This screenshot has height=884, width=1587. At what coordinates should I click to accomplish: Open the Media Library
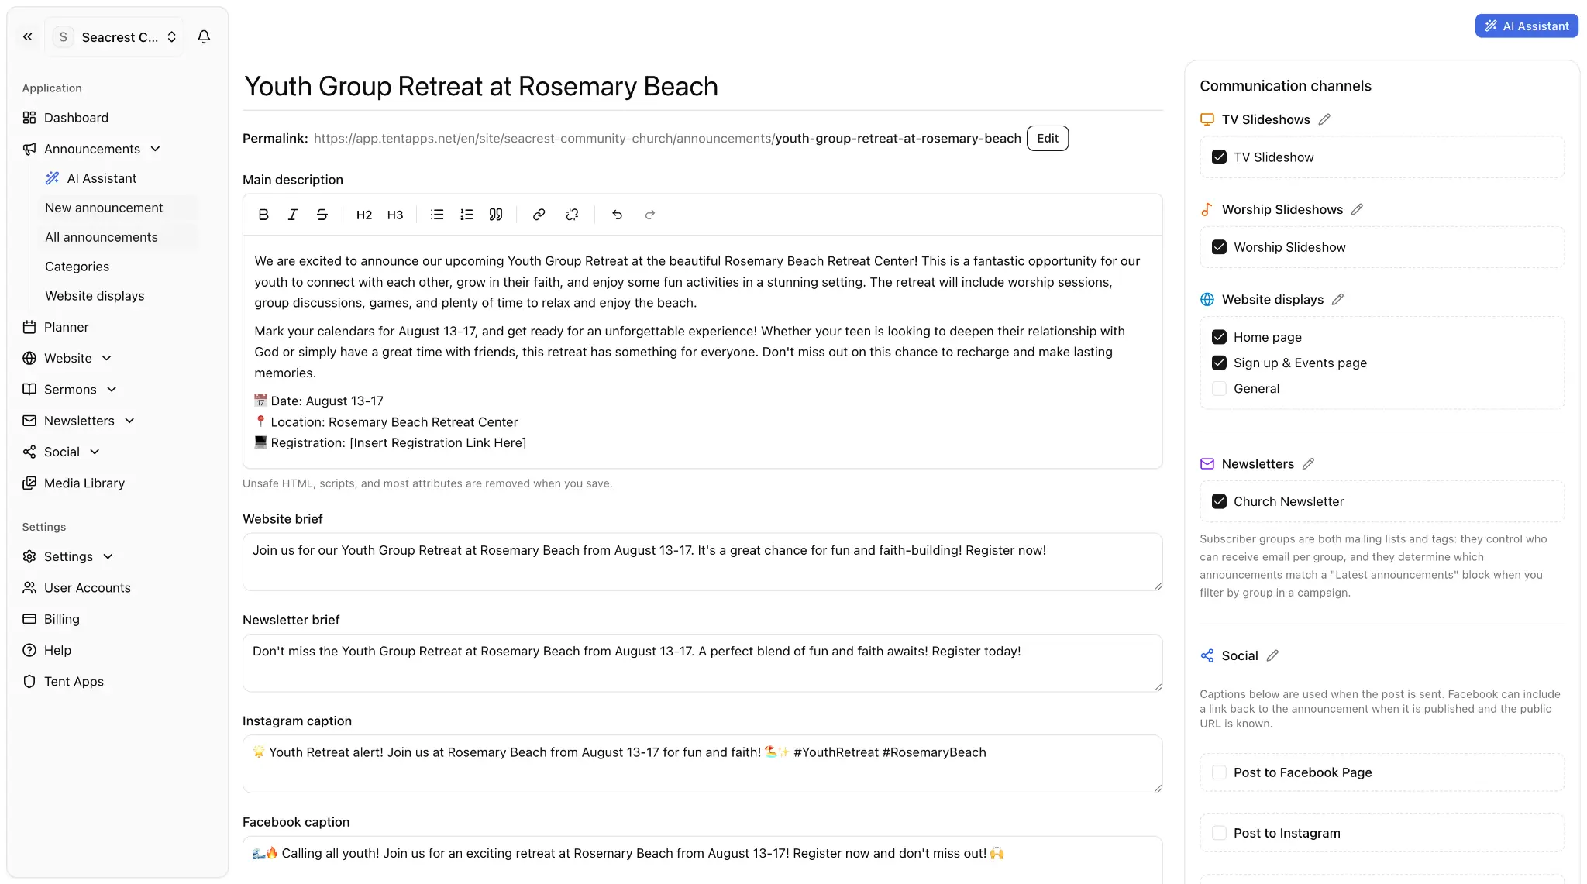tap(84, 483)
